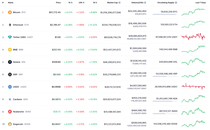The image size is (210, 130).
Task: Click Cardano 1h change 0.54%
Action: point(68,99)
